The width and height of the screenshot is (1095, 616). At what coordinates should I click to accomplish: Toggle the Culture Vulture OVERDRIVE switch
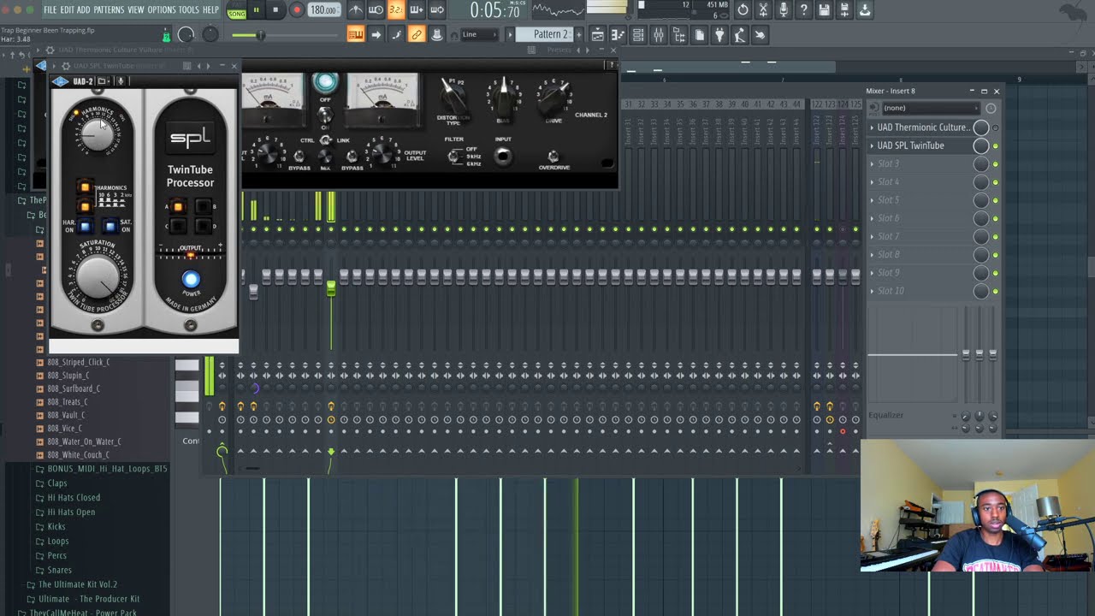coord(553,156)
